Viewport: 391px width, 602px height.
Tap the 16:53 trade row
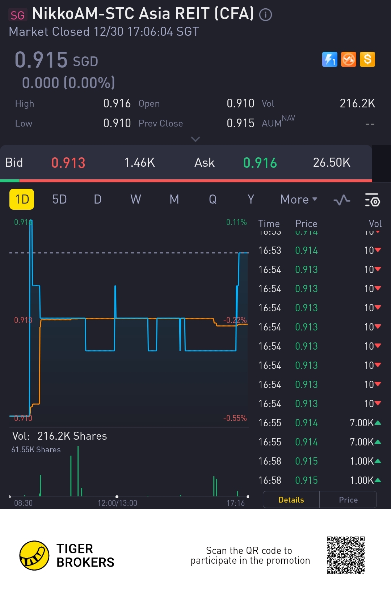(320, 250)
